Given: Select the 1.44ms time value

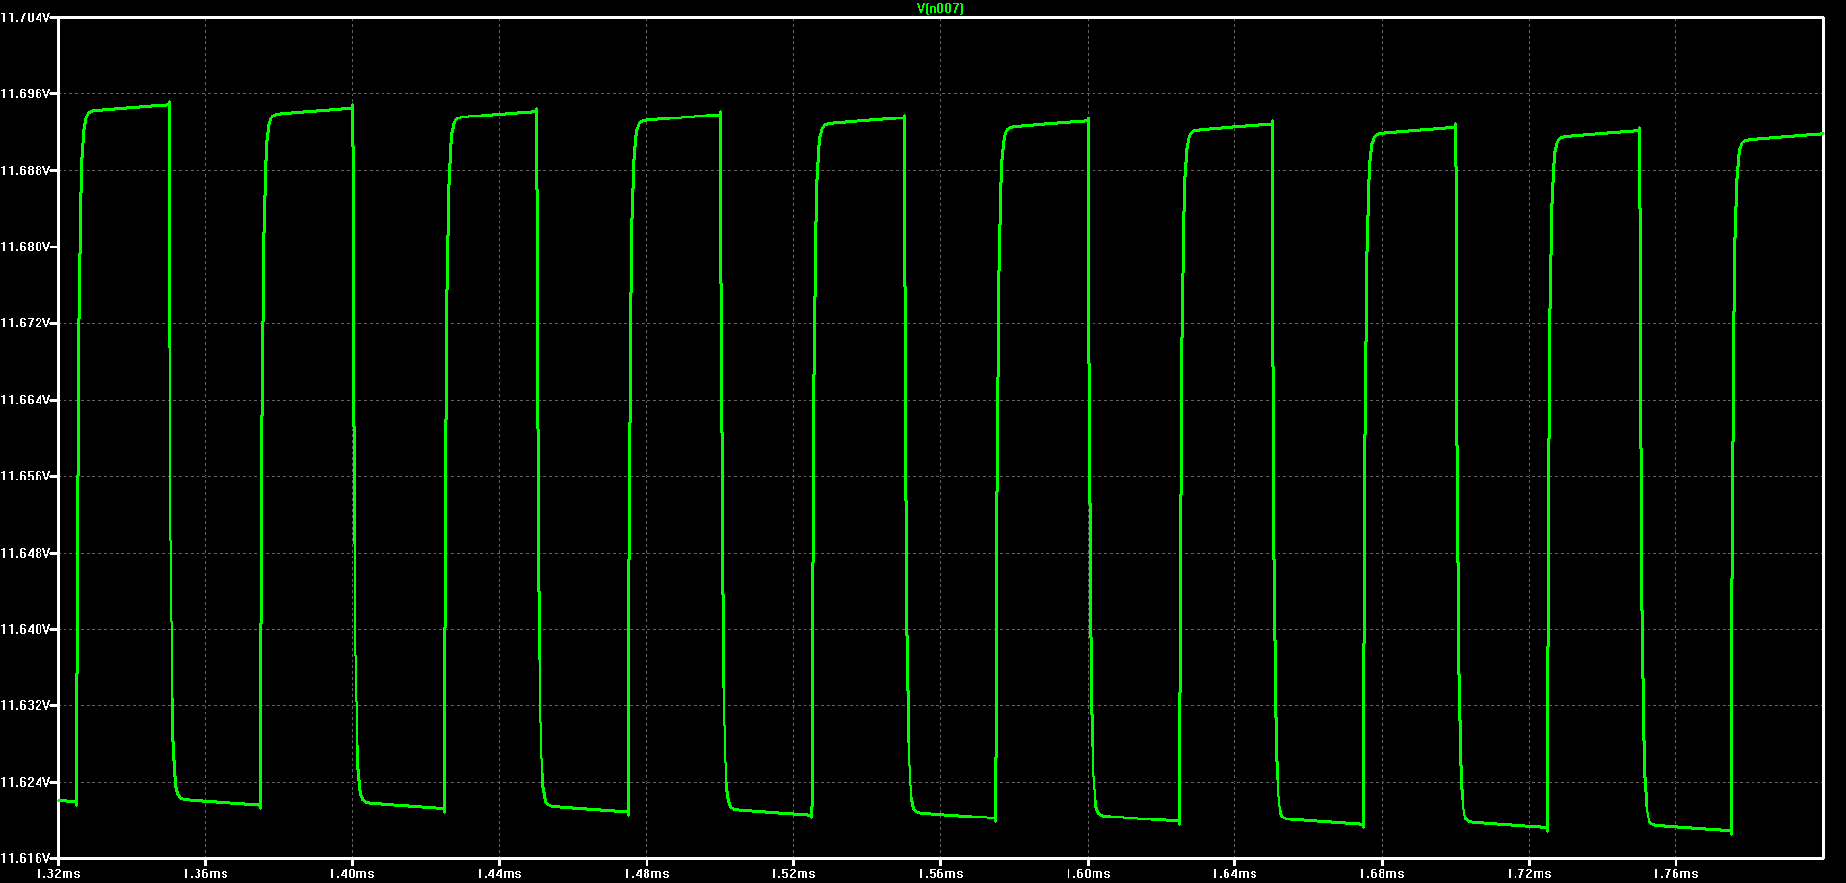Looking at the screenshot, I should tap(499, 874).
